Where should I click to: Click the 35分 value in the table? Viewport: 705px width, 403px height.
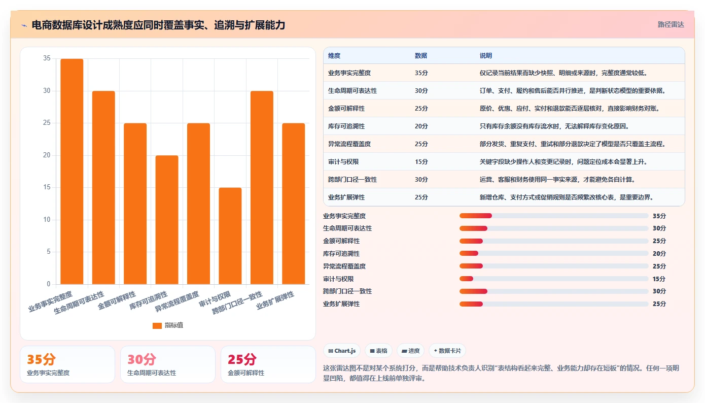tap(421, 73)
